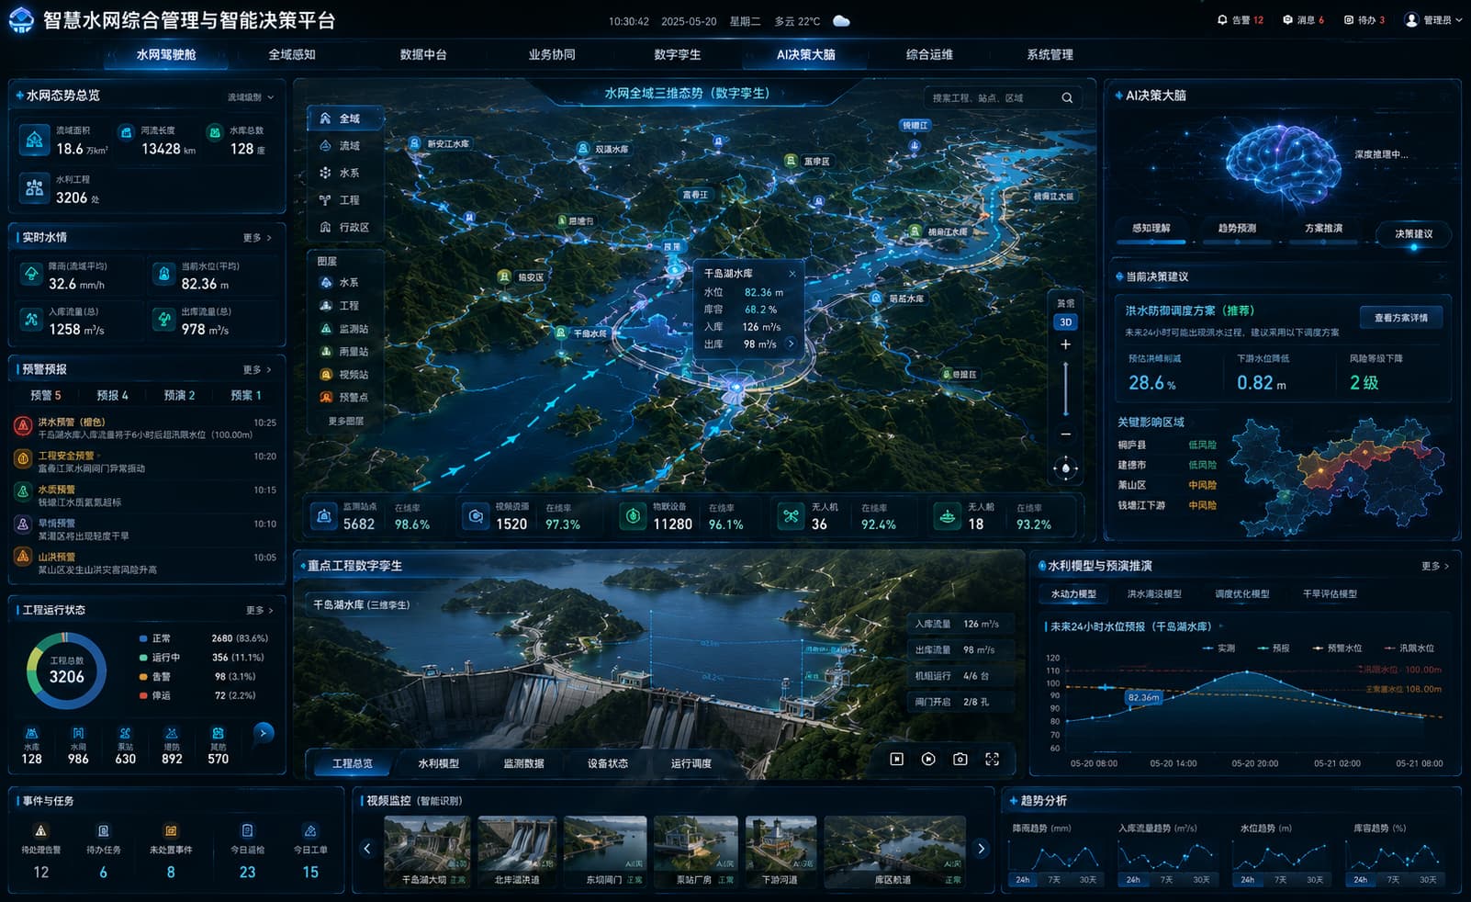Expand 更多 in 预警预报 panel
This screenshot has height=902, width=1471.
pos(258,370)
